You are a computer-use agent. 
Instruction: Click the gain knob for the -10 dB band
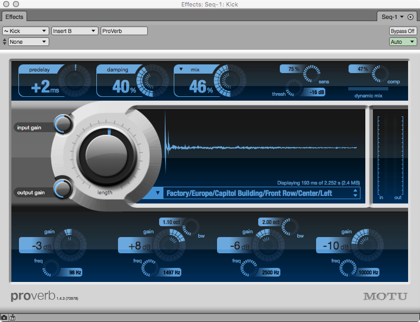point(367,245)
